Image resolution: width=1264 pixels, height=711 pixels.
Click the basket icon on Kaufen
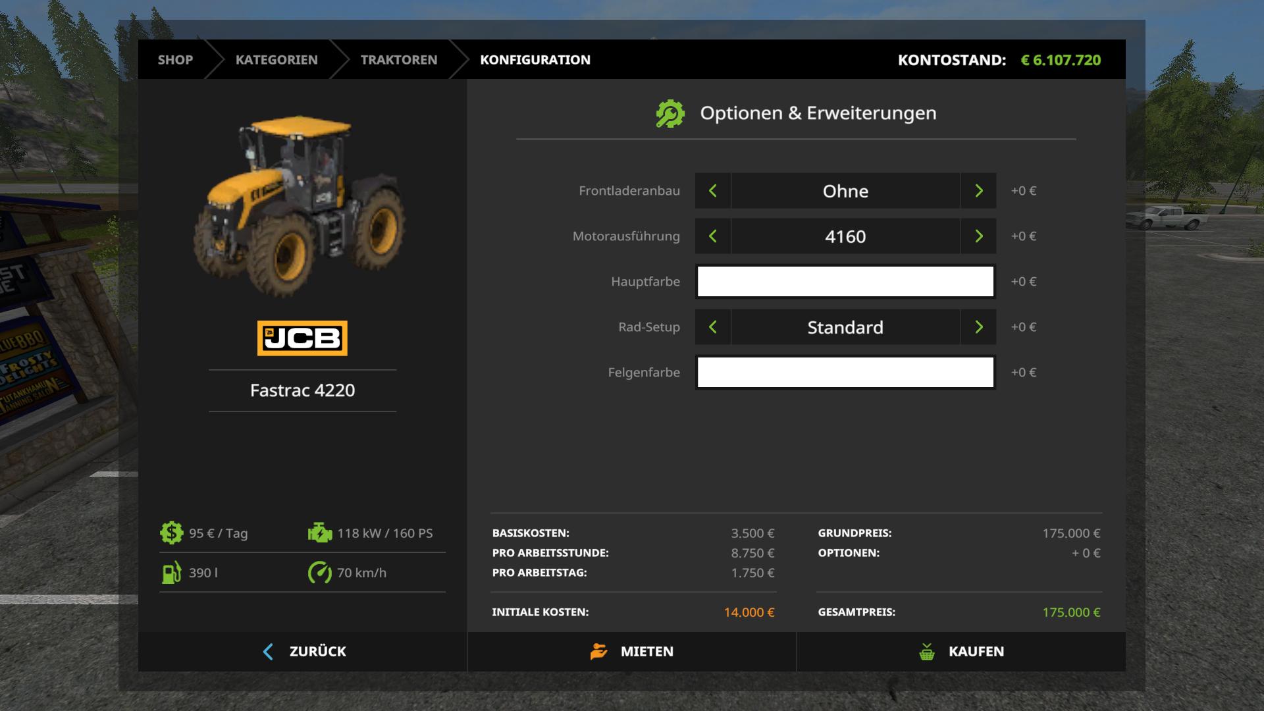(x=927, y=652)
